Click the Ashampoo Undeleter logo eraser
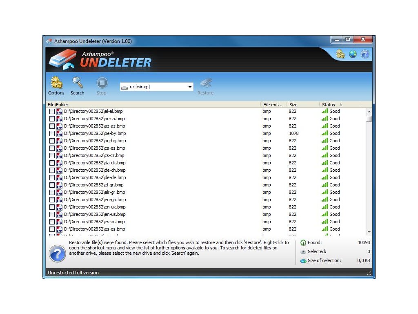The width and height of the screenshot is (418, 314). click(x=62, y=60)
